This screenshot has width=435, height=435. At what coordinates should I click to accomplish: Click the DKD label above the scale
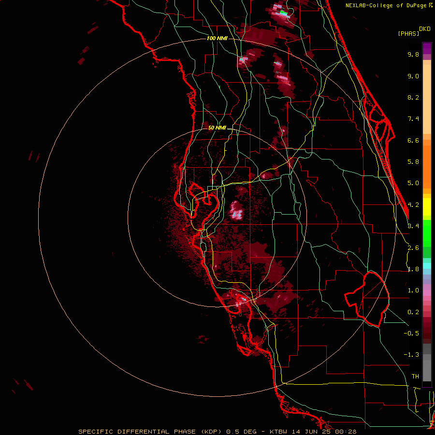[425, 29]
